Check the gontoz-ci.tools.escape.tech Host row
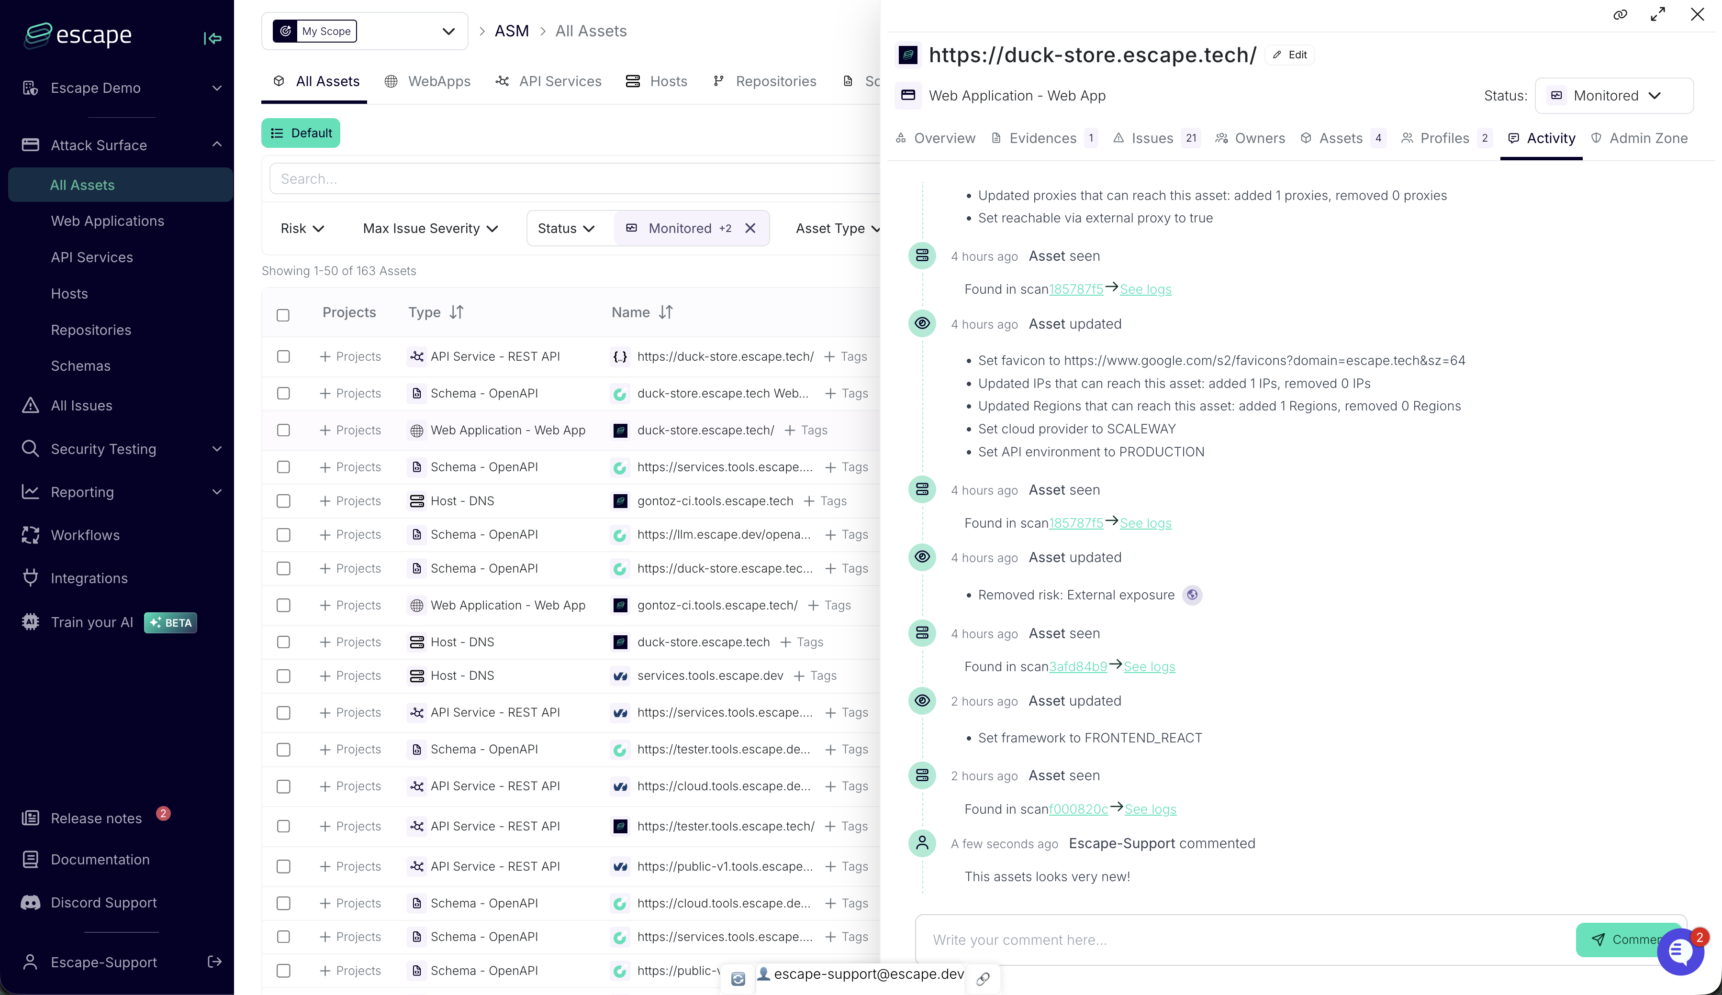Screen dimensions: 1722x995 tap(284, 500)
